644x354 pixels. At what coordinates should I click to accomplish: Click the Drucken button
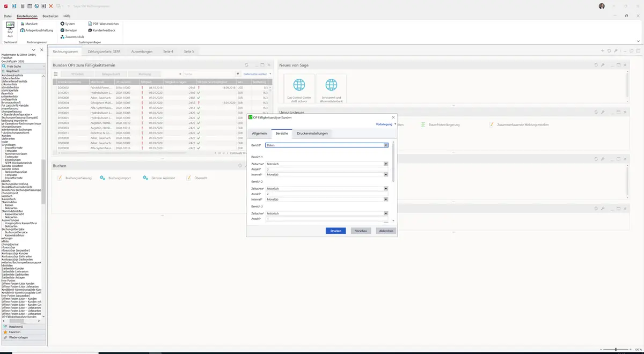(336, 231)
